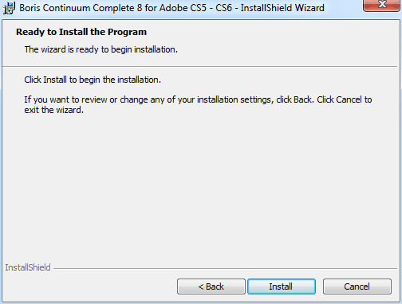Click the grey InstallShield label
402x304 pixels.
[x=28, y=267]
